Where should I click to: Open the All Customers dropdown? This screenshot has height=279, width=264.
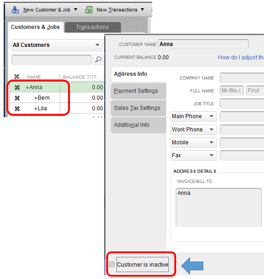57,45
